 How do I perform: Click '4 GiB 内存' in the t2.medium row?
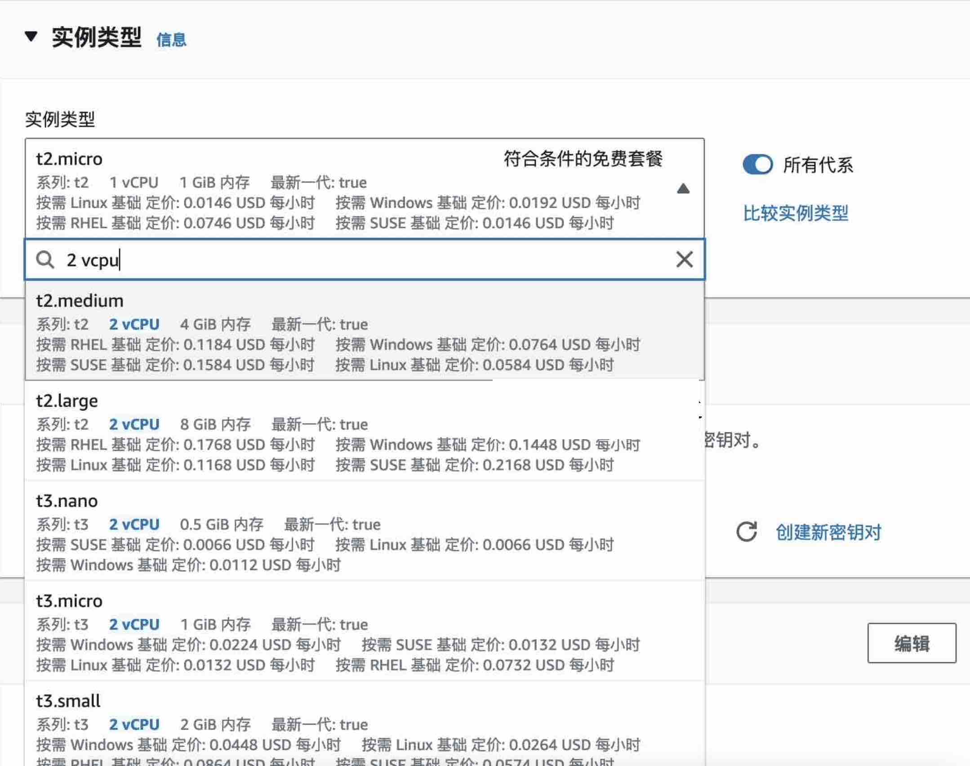215,324
